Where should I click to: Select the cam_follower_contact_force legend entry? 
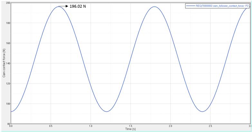point(222,6)
